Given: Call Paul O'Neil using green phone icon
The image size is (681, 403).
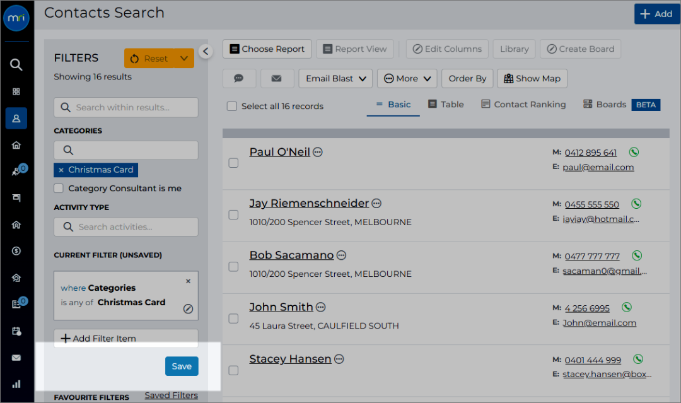Looking at the screenshot, I should pyautogui.click(x=634, y=152).
